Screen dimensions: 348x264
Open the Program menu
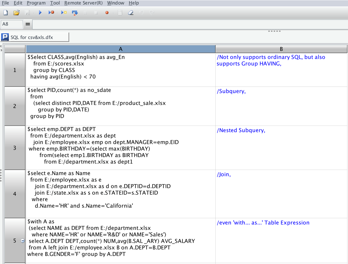pos(36,3)
